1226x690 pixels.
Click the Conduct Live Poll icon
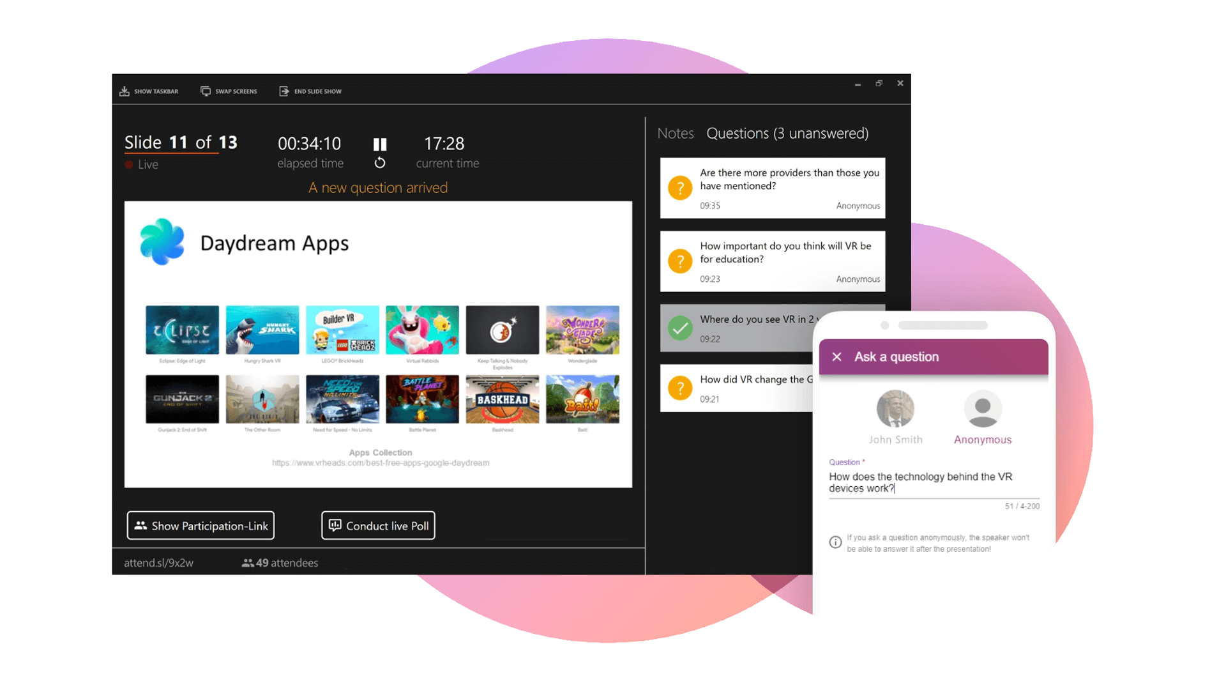pos(335,526)
